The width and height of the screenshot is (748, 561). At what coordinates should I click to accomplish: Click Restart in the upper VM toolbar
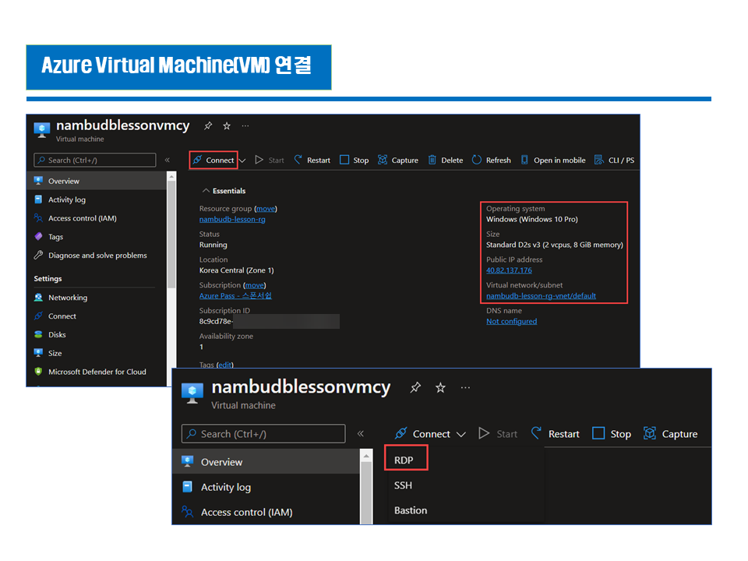pyautogui.click(x=312, y=161)
